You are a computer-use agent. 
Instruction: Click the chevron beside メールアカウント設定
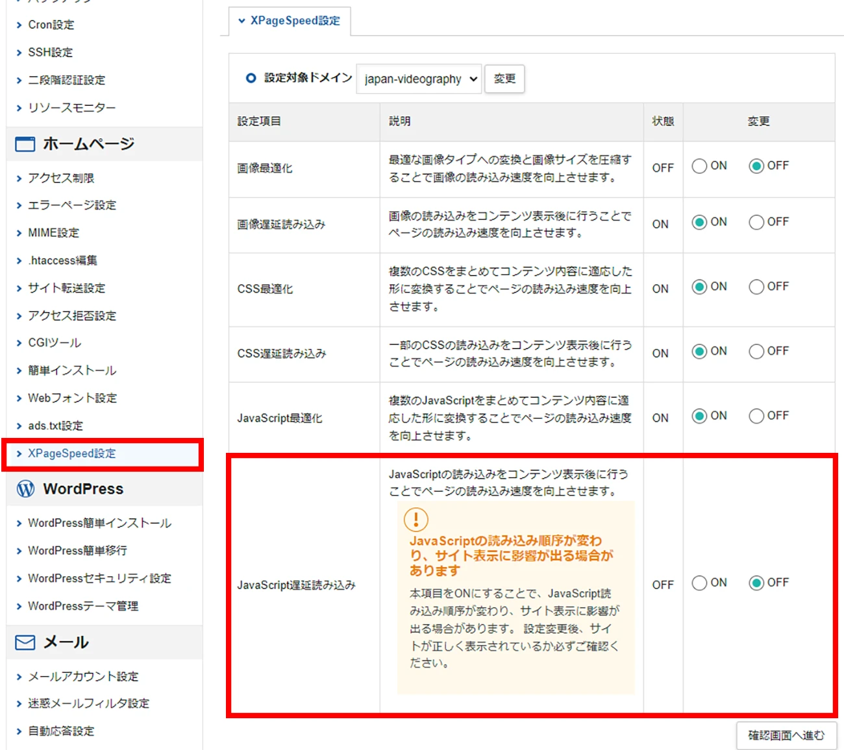19,677
